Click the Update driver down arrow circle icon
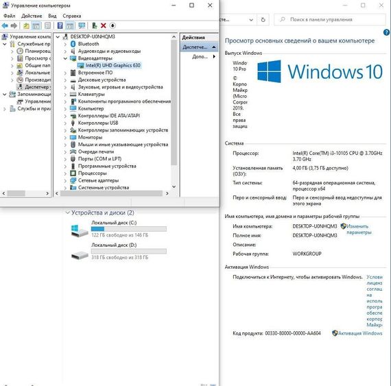 coord(112,25)
